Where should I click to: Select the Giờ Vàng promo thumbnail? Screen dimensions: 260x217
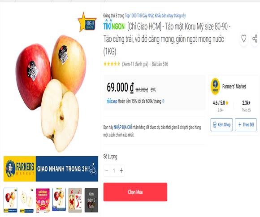pyautogui.click(x=43, y=200)
